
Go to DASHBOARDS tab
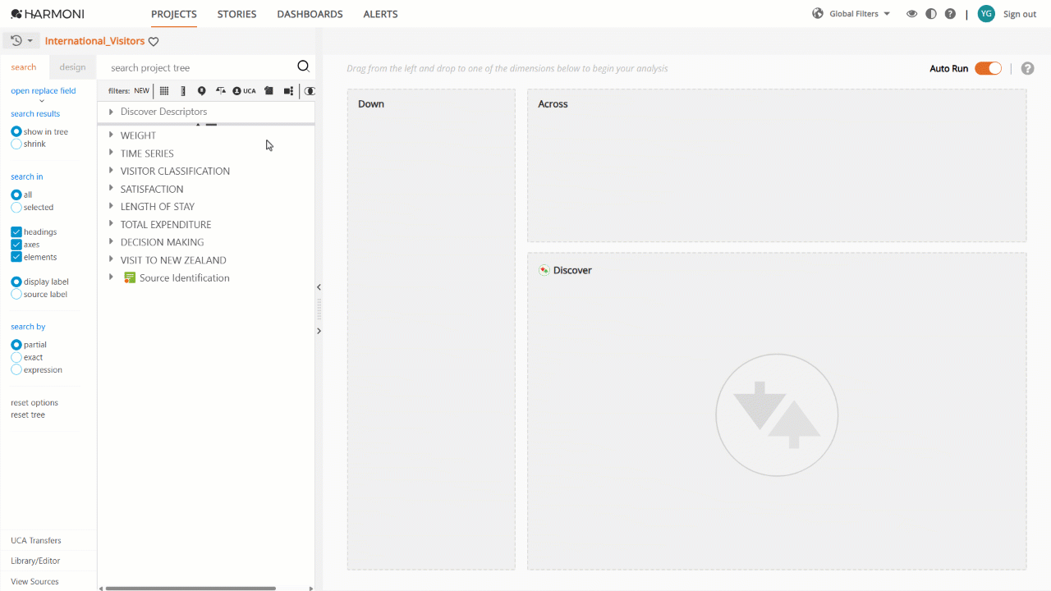[x=310, y=14]
